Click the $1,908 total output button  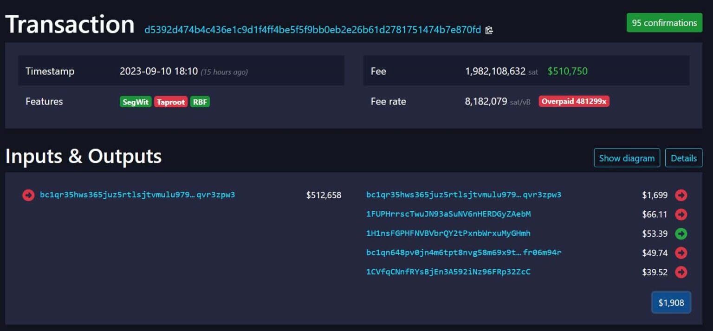pyautogui.click(x=671, y=303)
